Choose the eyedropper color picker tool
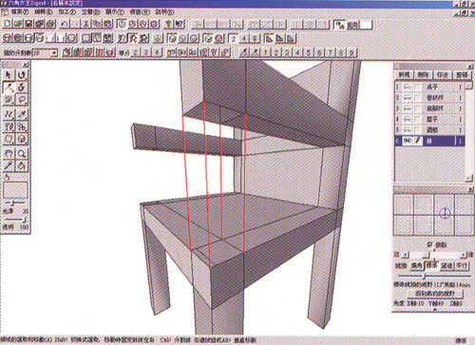 (9, 166)
